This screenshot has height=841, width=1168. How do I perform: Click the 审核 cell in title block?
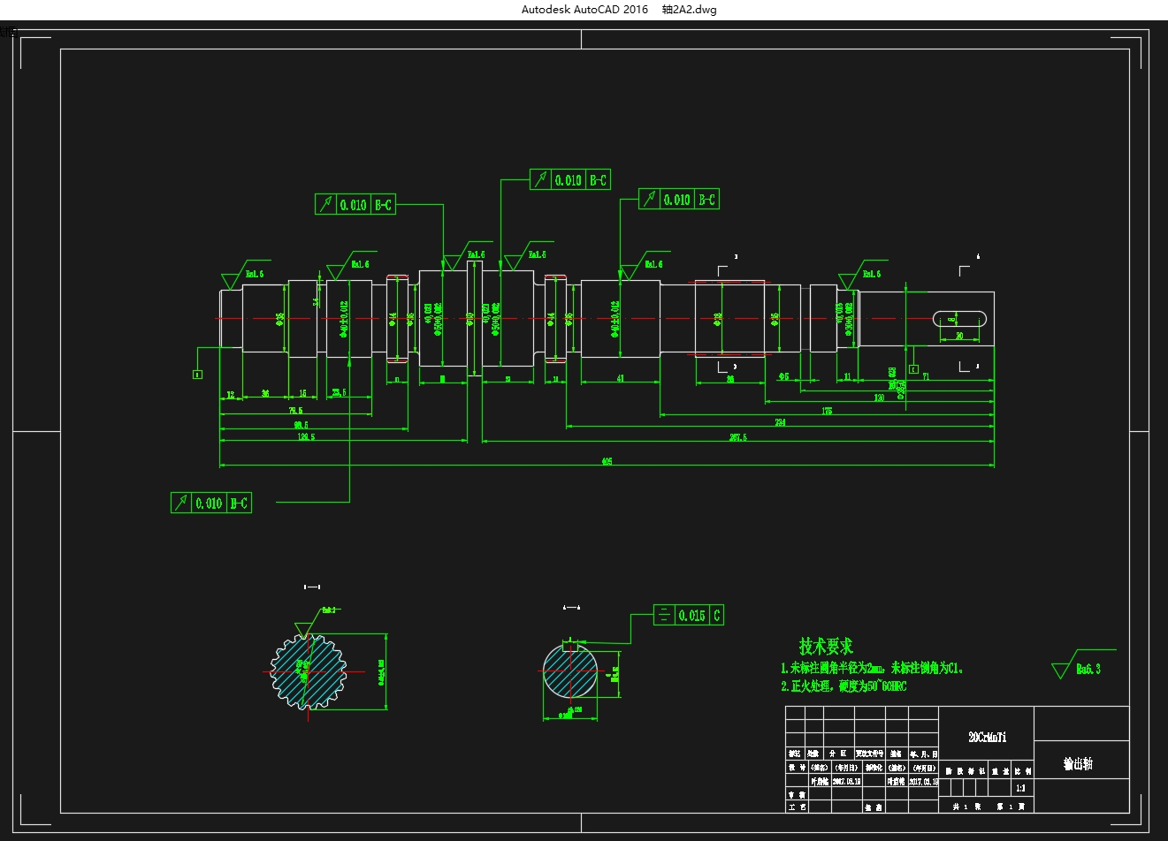(797, 794)
